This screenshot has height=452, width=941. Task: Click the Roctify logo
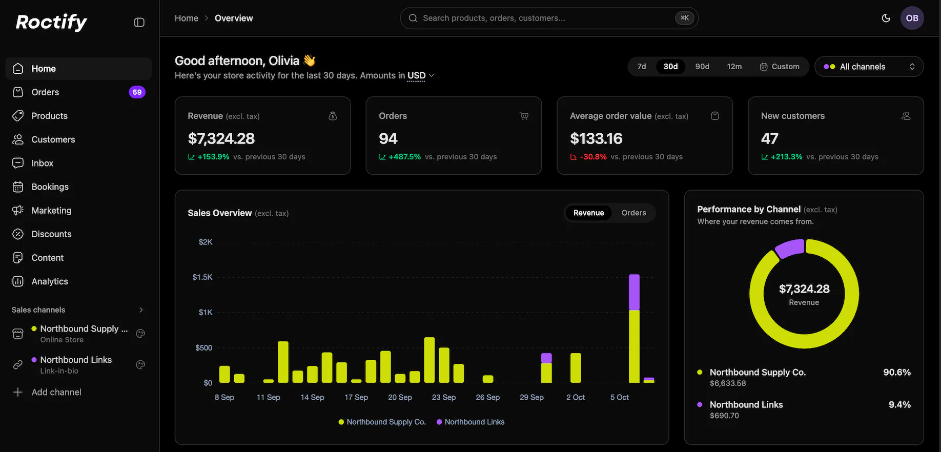pos(51,22)
